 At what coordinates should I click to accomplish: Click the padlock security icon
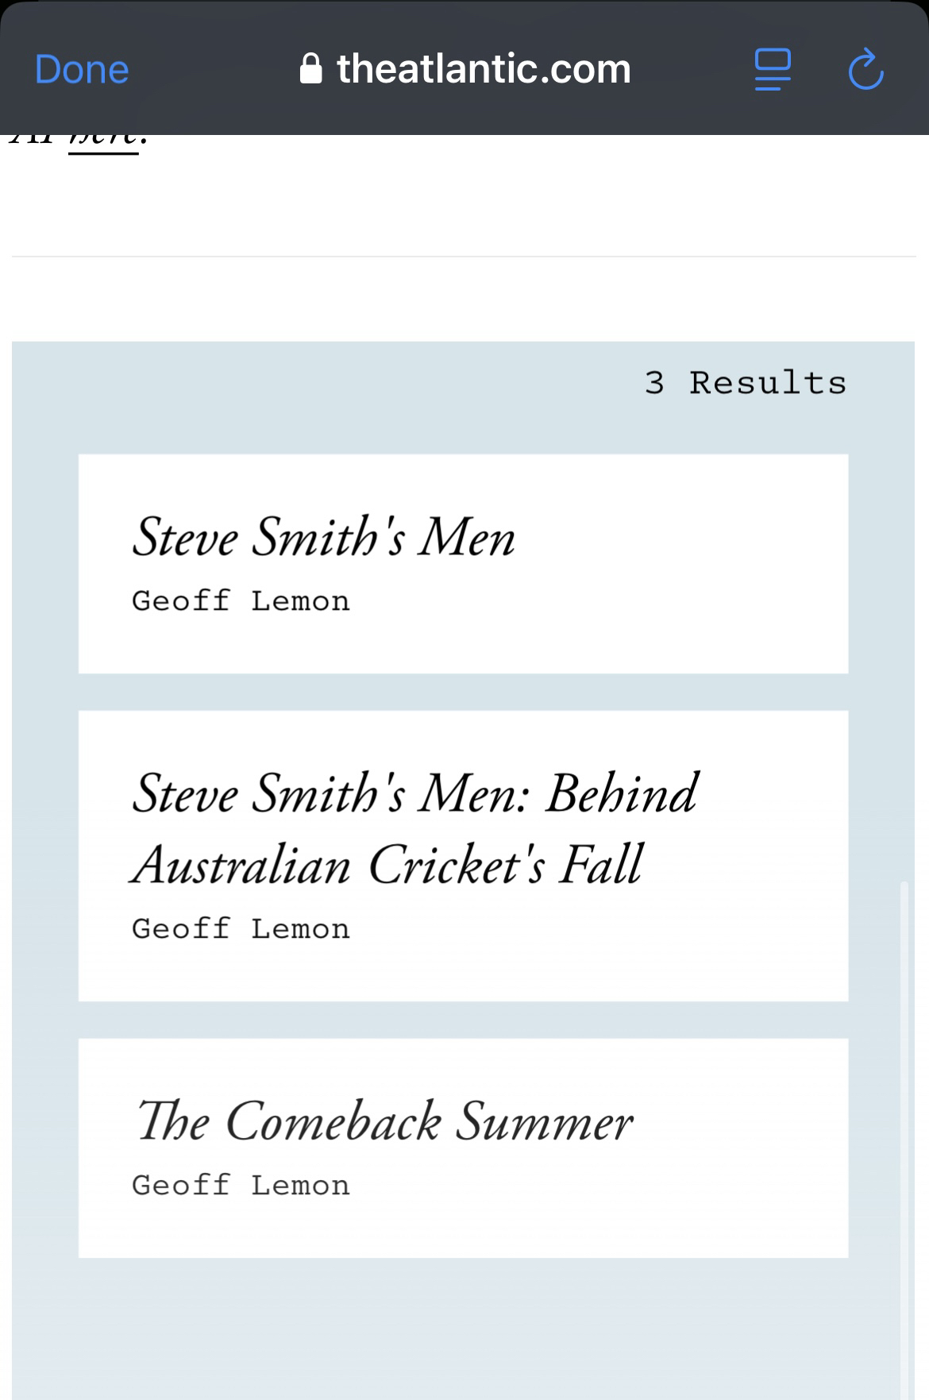click(x=310, y=69)
